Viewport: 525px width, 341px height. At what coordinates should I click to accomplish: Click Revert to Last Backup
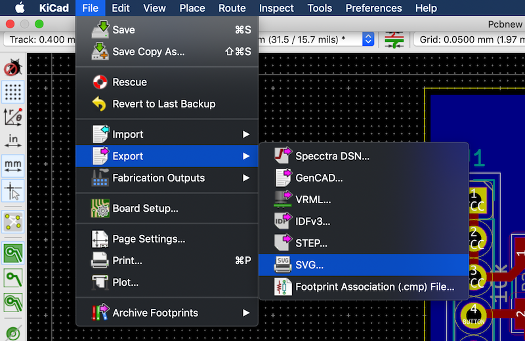(167, 104)
